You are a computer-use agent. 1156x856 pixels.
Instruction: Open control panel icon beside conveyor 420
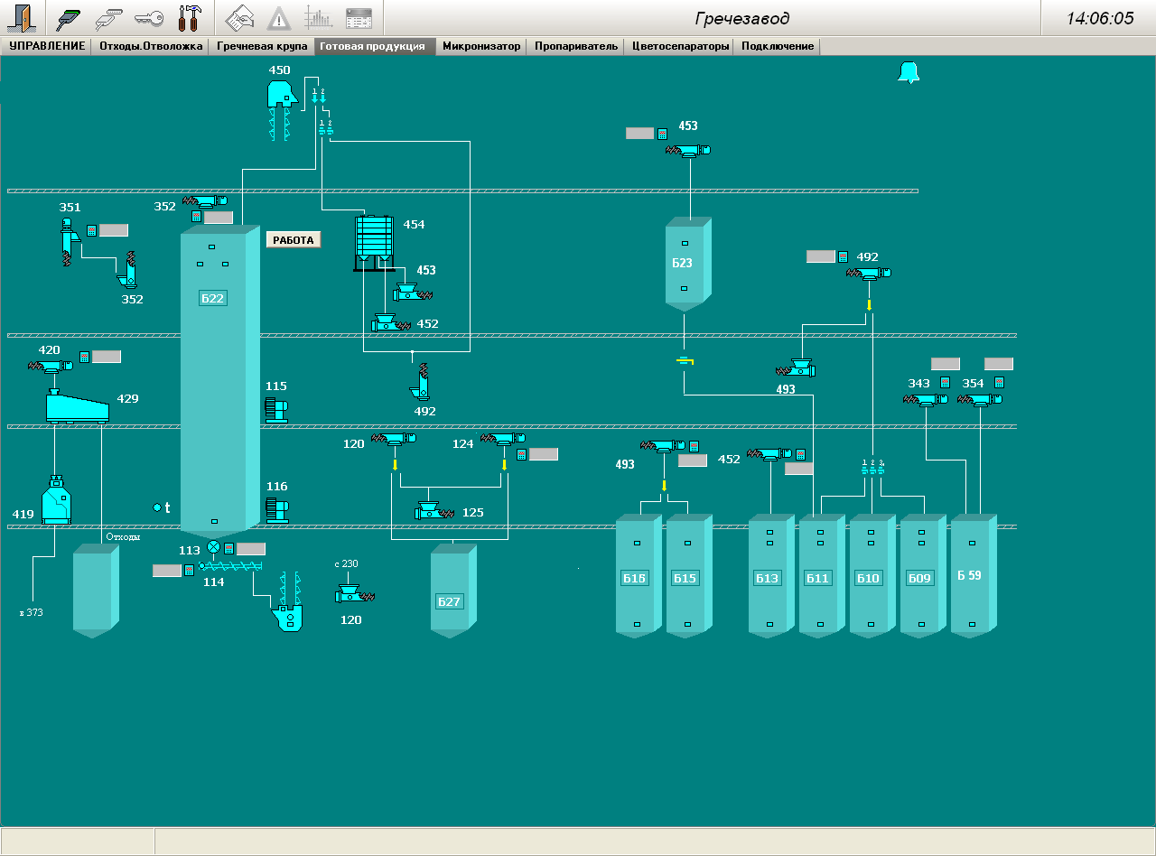(x=84, y=357)
